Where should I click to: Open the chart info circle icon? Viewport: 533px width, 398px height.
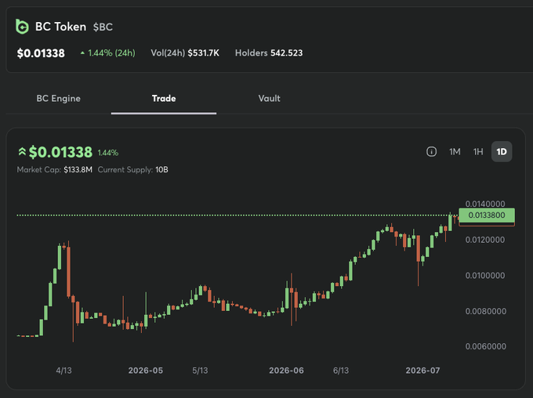pyautogui.click(x=431, y=151)
